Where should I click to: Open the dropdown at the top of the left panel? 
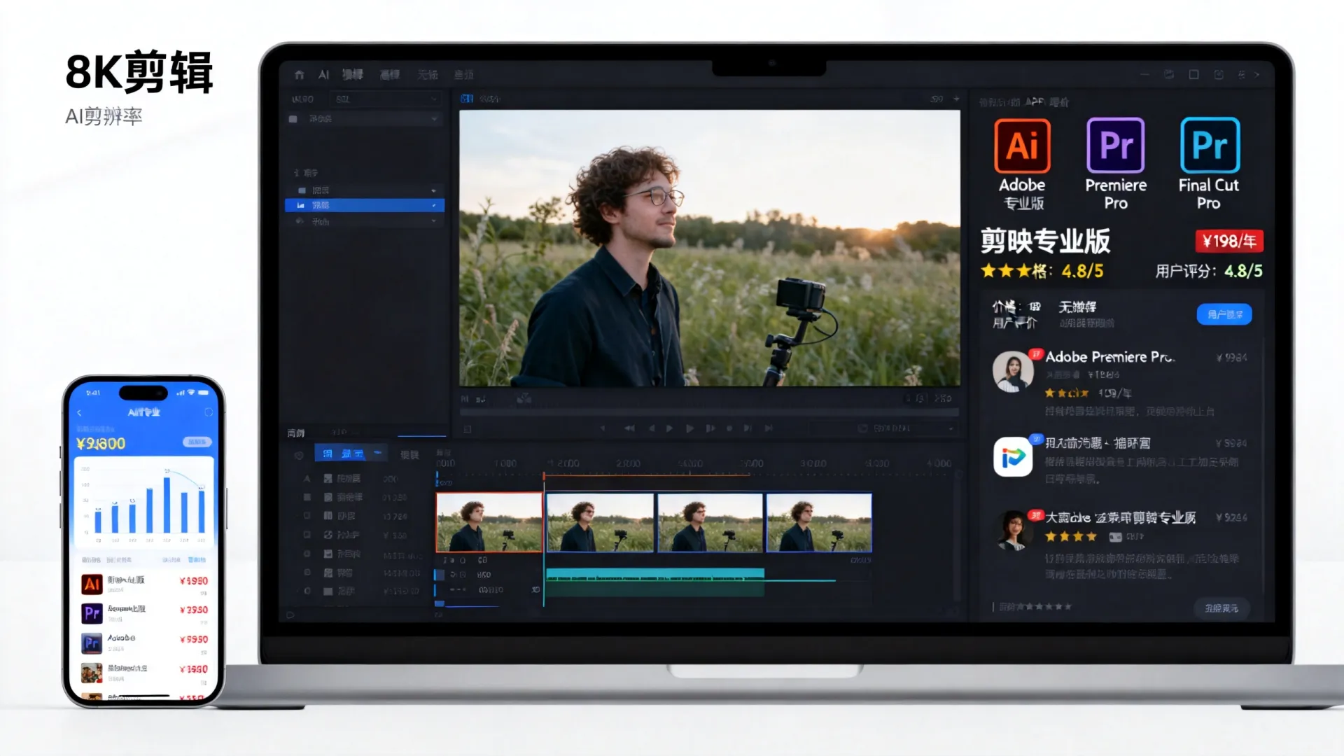coord(386,99)
